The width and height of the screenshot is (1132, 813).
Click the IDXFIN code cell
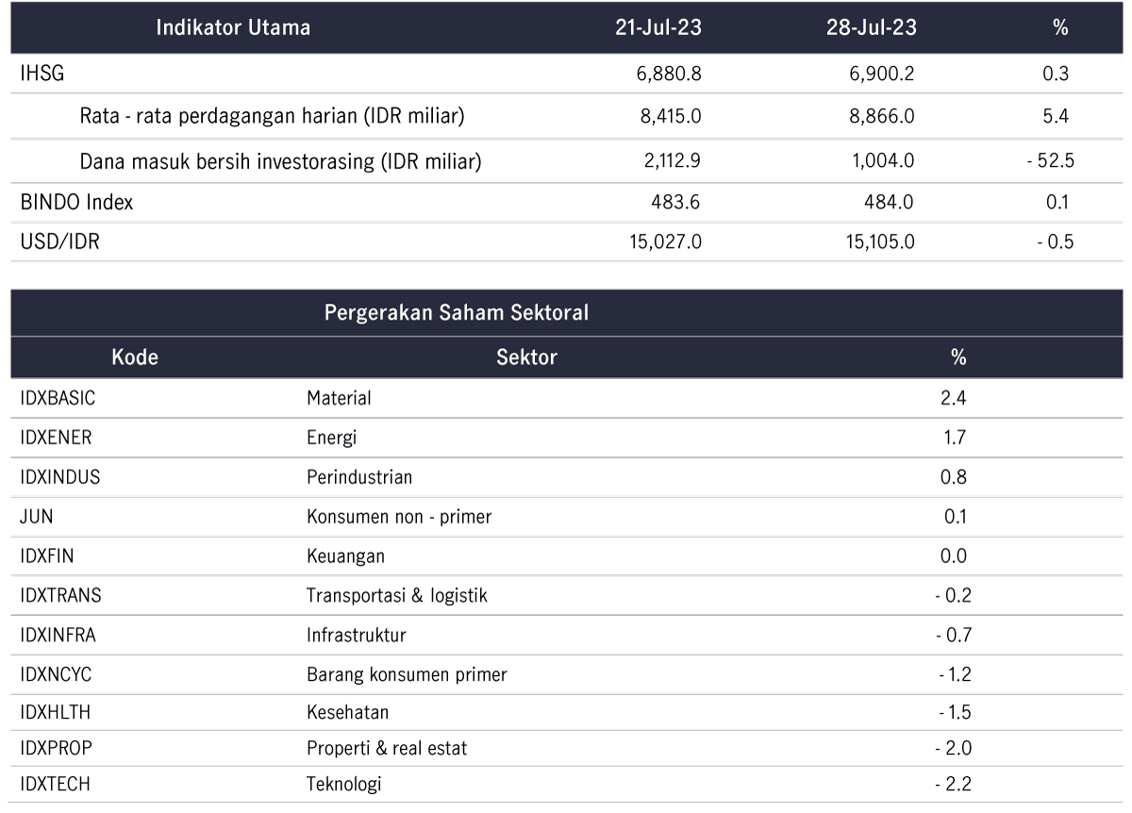pyautogui.click(x=48, y=556)
